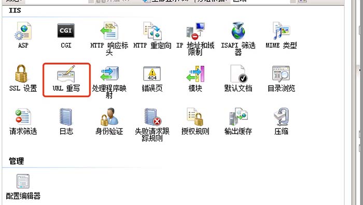363x205 pixels.
Task: Open HTTP 响应标头 feature
Action: [109, 31]
